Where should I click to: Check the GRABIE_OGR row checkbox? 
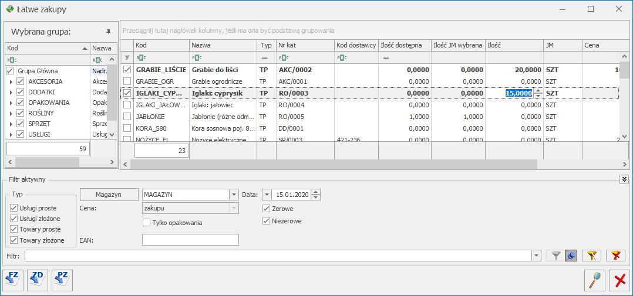tap(127, 81)
